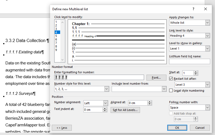Screen dimensions: 215x135
Task: Increase the Start at value with up arrow
Action: tap(196, 72)
